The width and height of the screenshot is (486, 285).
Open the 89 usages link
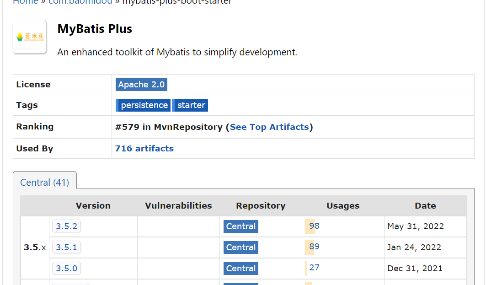314,247
